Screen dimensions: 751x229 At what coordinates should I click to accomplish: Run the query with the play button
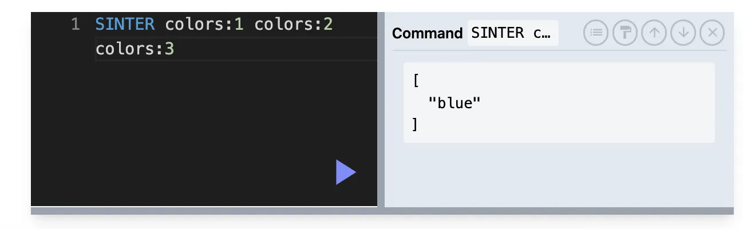click(346, 172)
